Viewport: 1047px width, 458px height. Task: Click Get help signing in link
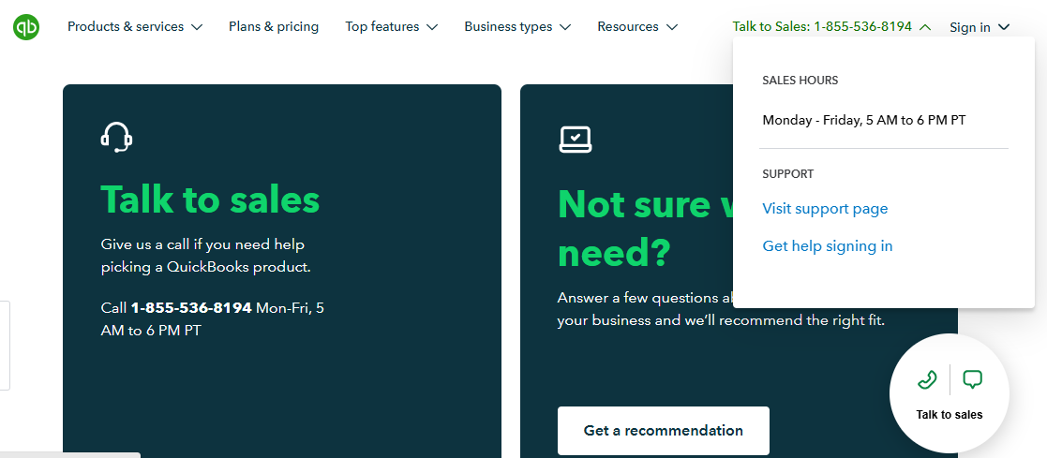tap(828, 246)
